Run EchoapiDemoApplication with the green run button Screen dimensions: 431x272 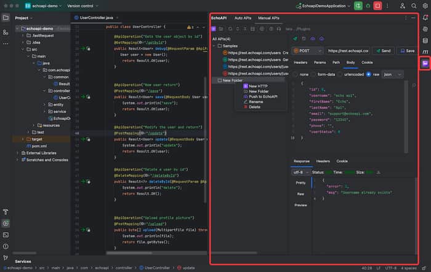(358, 6)
